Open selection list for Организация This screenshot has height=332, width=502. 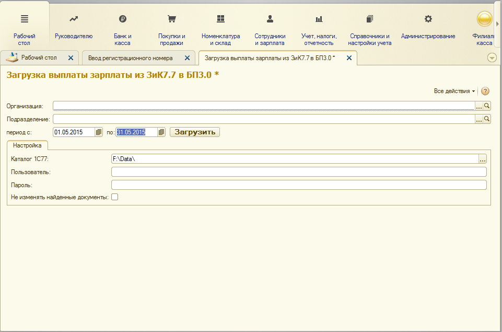478,106
